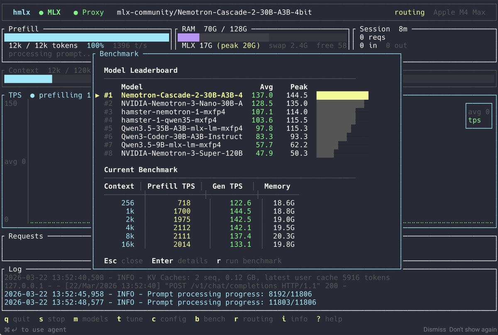Click the prefilling status dot in TPS panel
The image size is (498, 335).
(32, 95)
